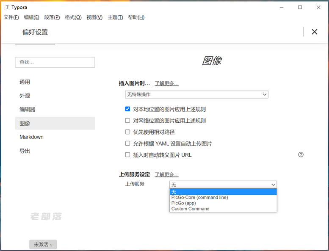Select the 图像 settings category
The image size is (329, 251).
[55, 123]
